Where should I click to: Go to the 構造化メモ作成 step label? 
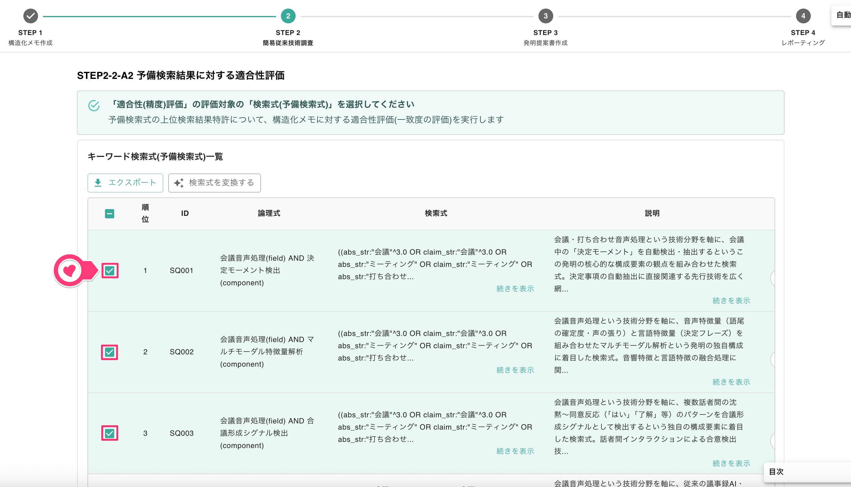click(x=30, y=43)
